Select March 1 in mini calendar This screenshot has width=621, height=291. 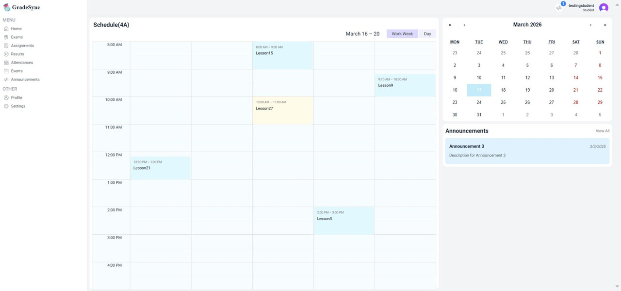[600, 53]
